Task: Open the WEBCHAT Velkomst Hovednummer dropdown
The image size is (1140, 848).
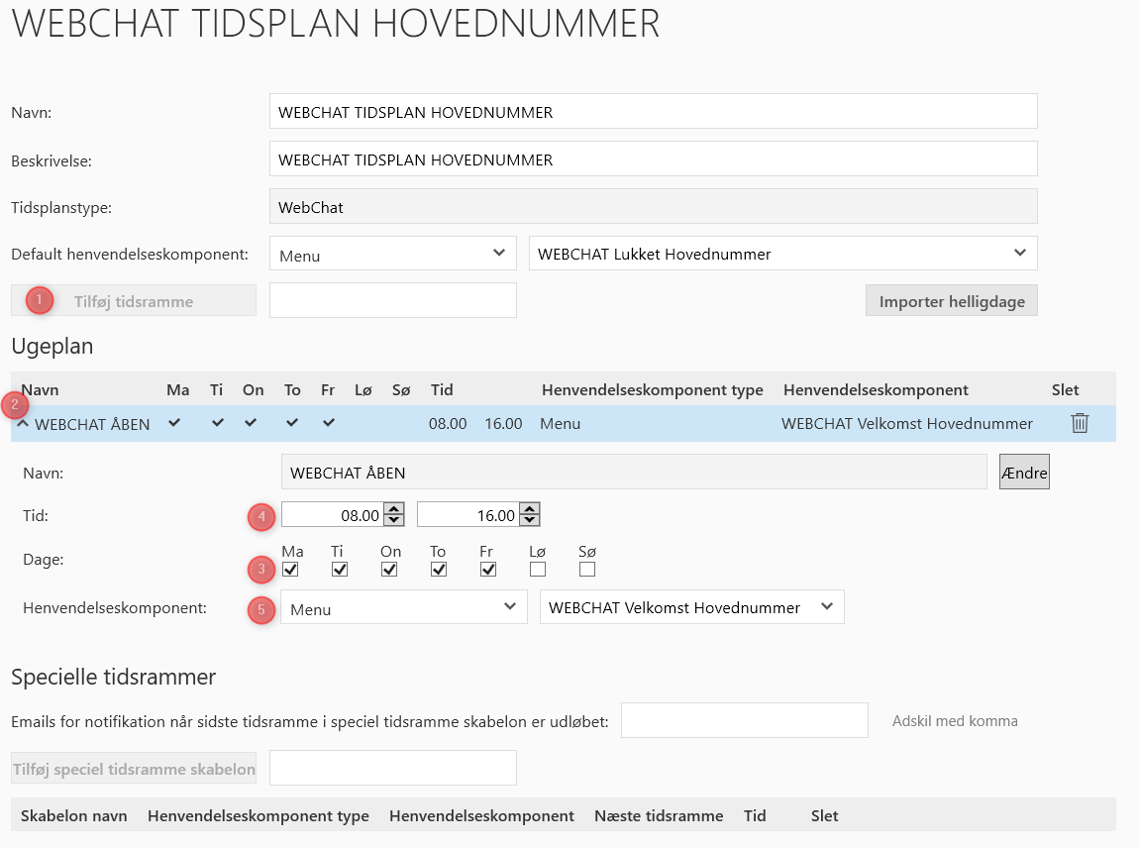Action: 691,607
